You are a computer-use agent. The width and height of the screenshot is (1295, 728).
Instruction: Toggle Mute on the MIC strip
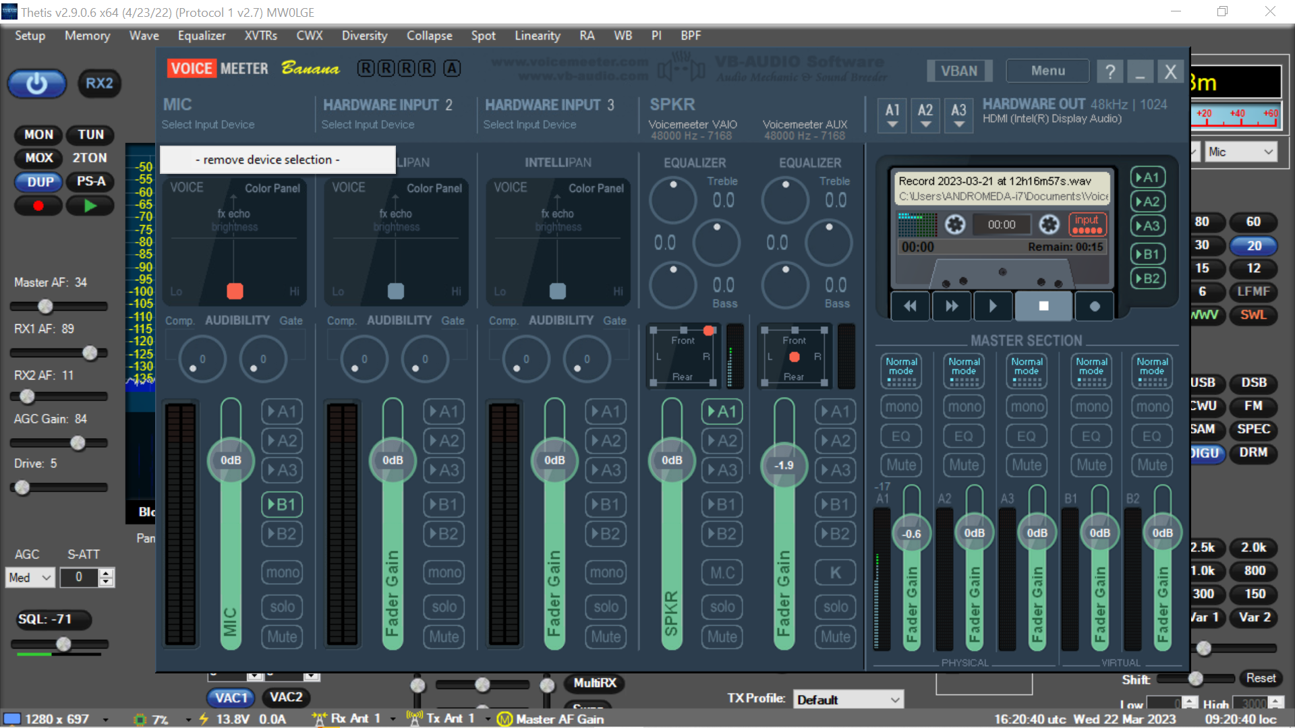pos(282,637)
